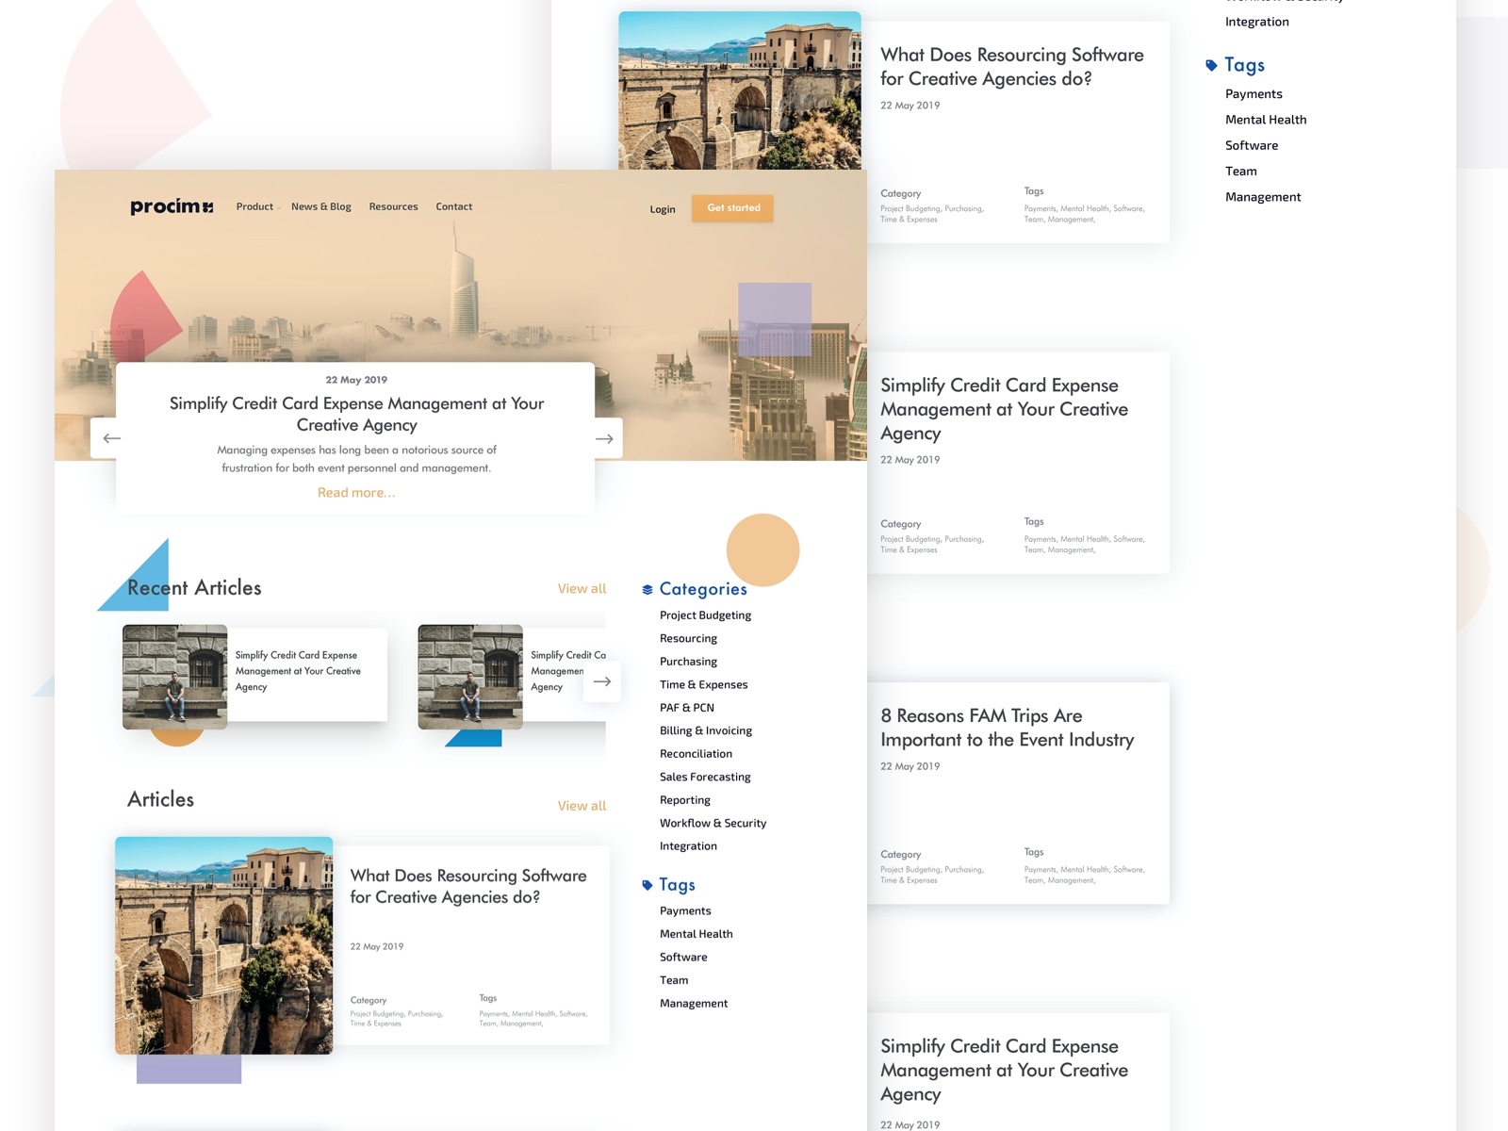The image size is (1508, 1131).
Task: Click the procim logo in the header
Action: [x=172, y=206]
